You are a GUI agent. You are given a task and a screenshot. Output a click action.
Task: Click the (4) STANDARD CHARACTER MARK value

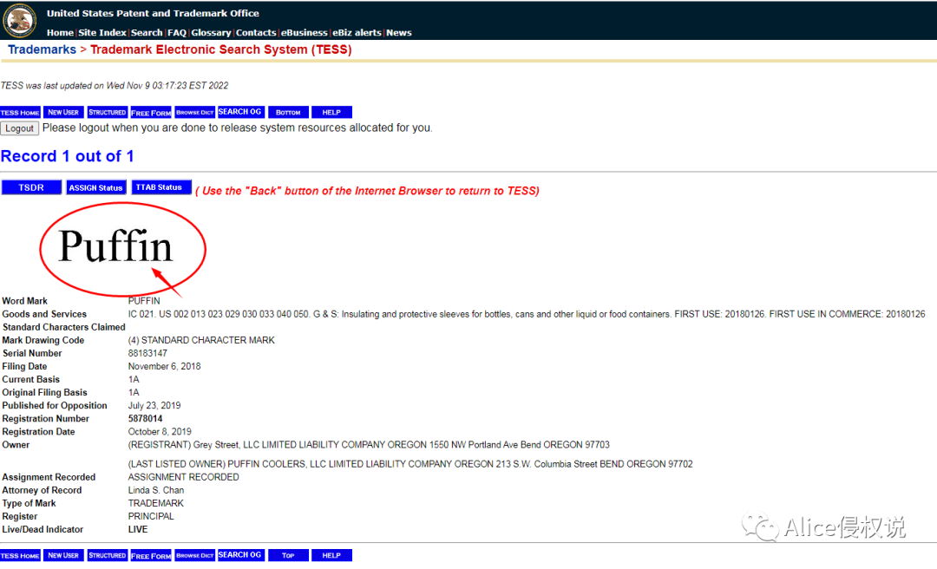[x=201, y=340]
